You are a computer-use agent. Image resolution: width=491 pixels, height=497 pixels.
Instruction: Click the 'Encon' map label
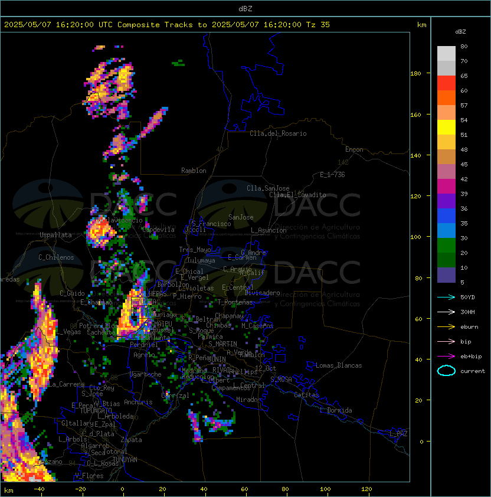[x=354, y=149]
